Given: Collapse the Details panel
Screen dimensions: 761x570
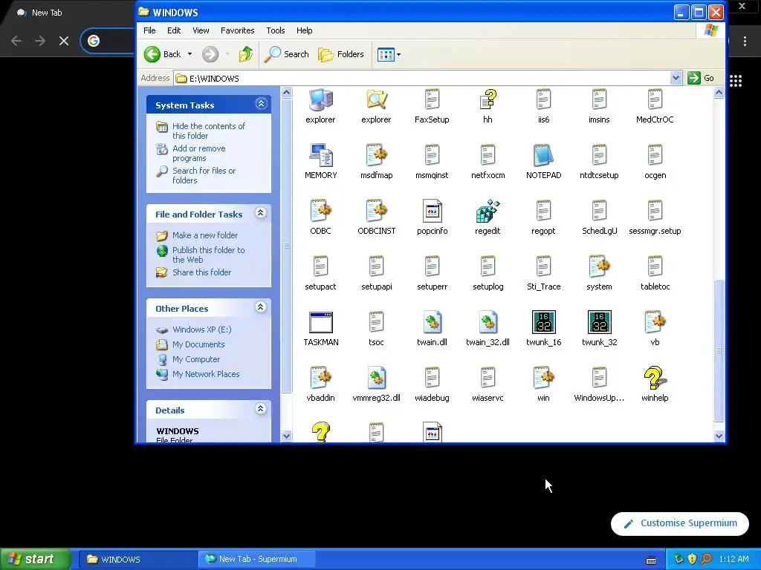Looking at the screenshot, I should coord(261,409).
